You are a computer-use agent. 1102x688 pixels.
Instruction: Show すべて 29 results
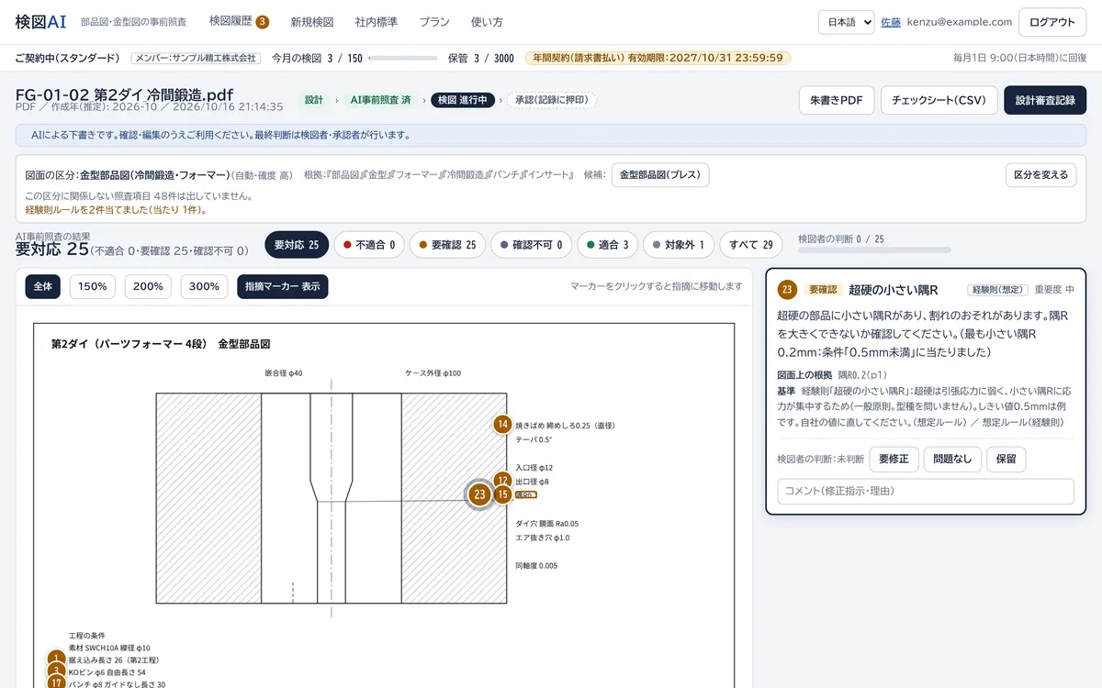(x=751, y=245)
